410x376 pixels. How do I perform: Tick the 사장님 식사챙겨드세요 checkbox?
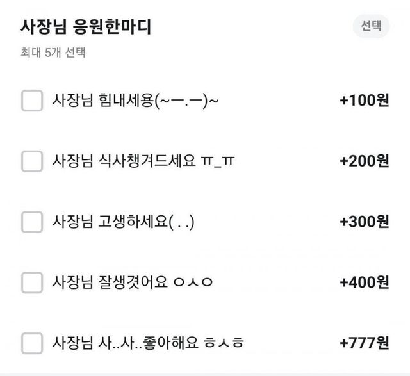tap(32, 161)
